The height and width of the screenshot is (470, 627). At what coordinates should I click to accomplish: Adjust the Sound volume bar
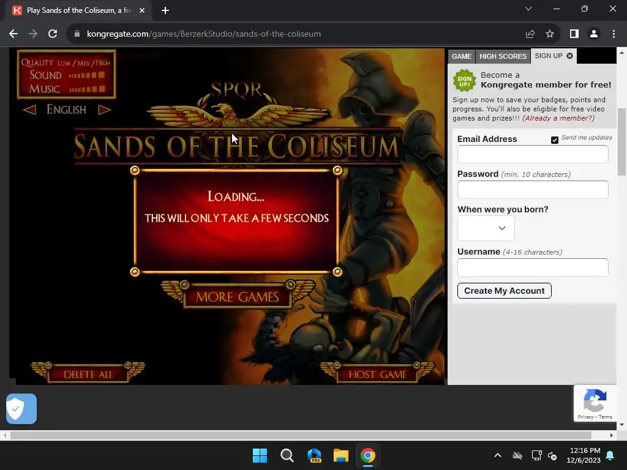87,75
